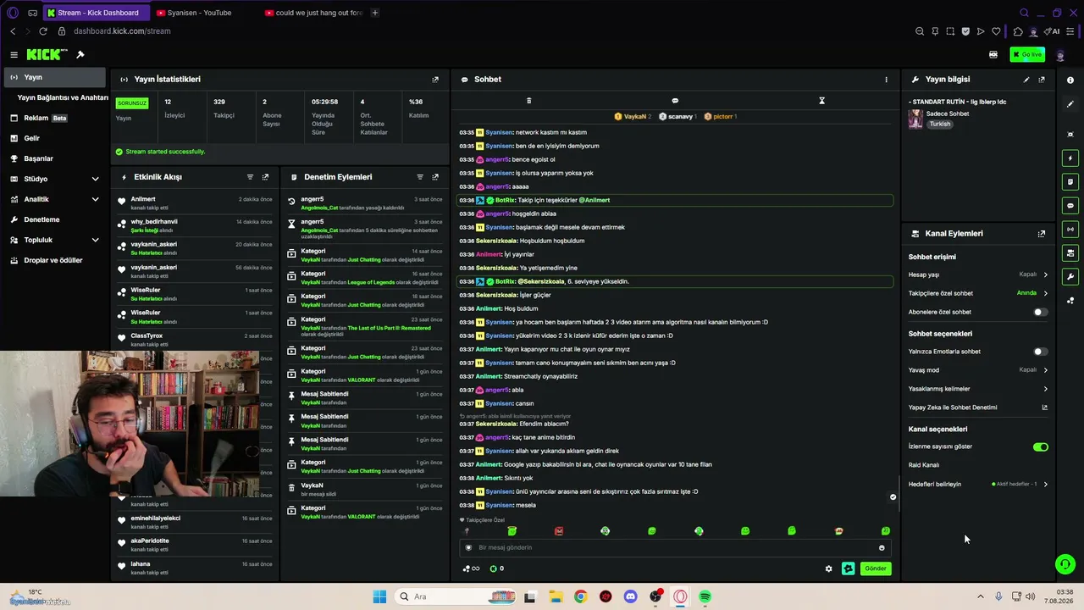Open user avatar menu at top right

coord(1060,54)
